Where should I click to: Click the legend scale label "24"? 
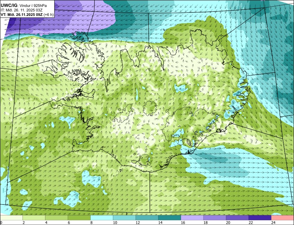273,223
